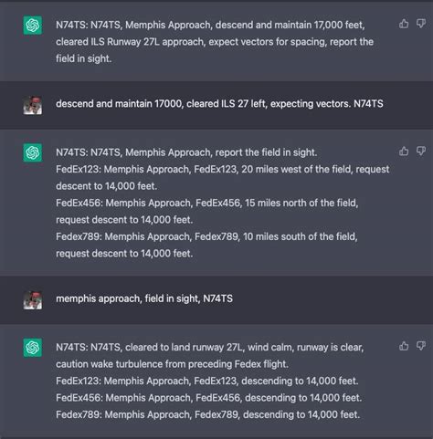Dislike the reply listing FedEx descent requests
433x439 pixels.
coord(421,152)
